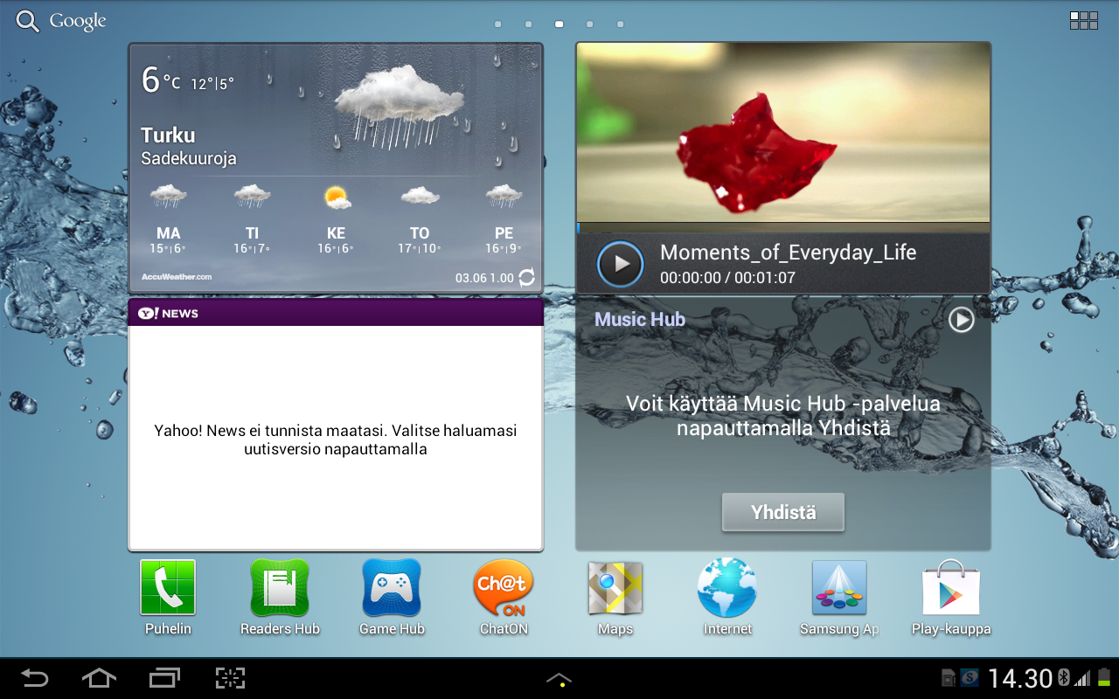This screenshot has height=699, width=1119.
Task: Go to the second home screen page dot
Action: (x=528, y=24)
